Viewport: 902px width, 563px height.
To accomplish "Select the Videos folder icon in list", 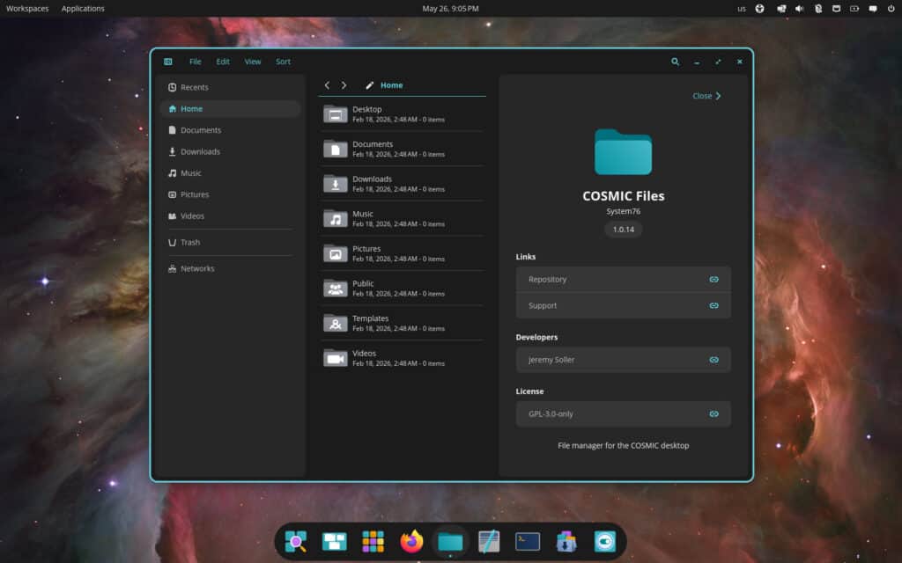I will tap(336, 358).
